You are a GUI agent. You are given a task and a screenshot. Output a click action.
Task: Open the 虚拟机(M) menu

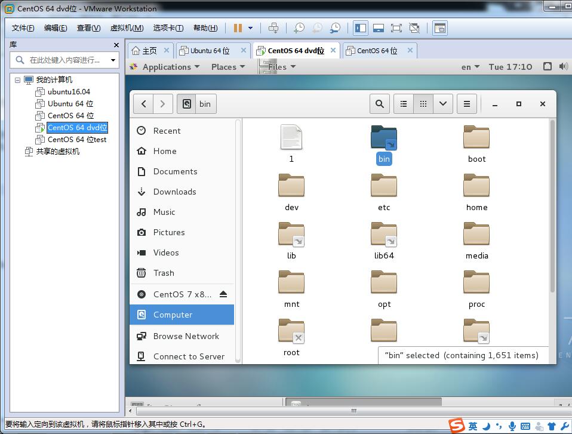[x=127, y=28]
